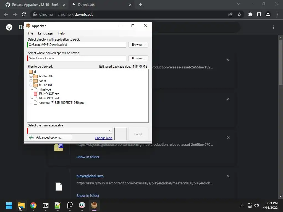Image resolution: width=283 pixels, height=212 pixels.
Task: Click the Select save location field
Action: tap(77, 58)
